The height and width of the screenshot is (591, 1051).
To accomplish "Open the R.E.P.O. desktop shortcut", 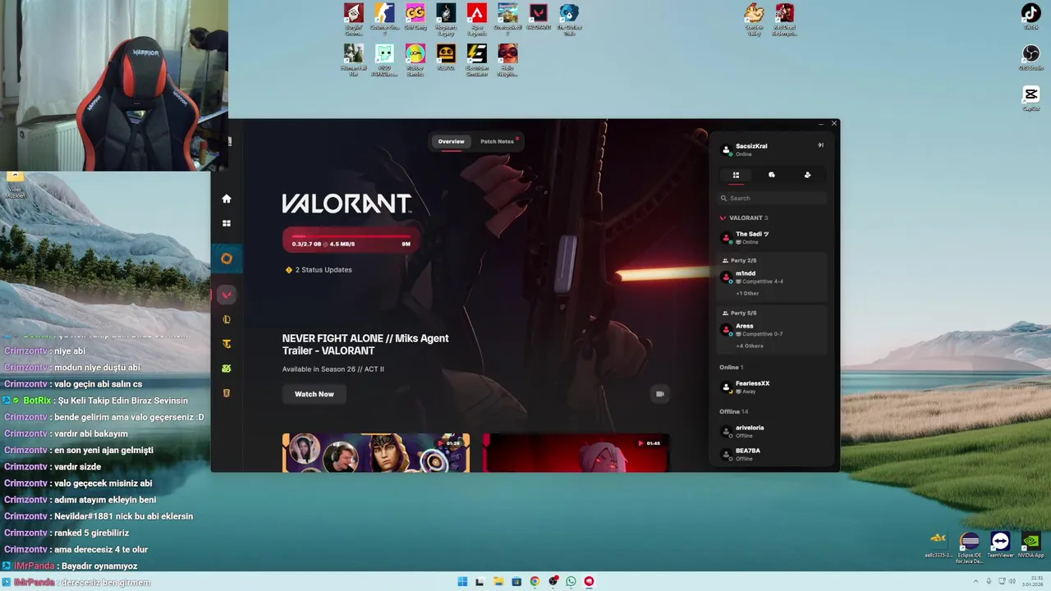I will (x=446, y=57).
